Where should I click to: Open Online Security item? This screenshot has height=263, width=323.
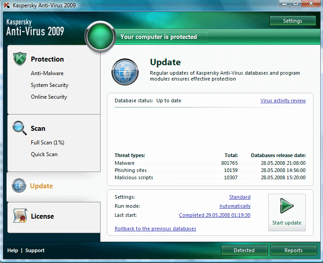49,97
